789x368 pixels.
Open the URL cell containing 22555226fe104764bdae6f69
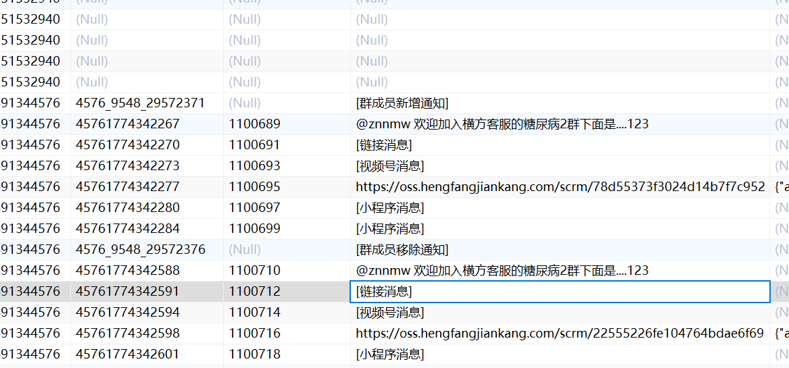(560, 334)
